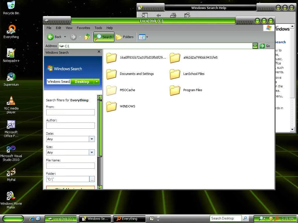The height and width of the screenshot is (223, 298).
Task: Click the Up folder toolbar icon
Action: point(87,37)
